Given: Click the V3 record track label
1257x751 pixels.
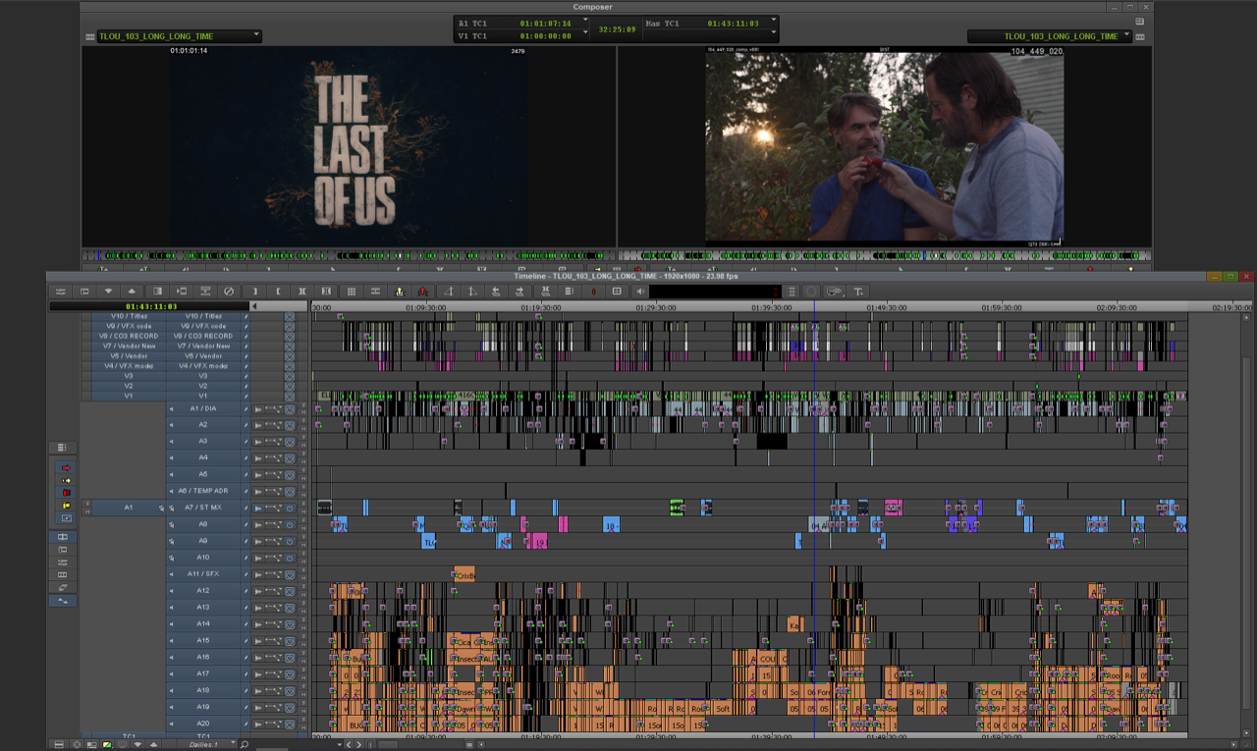Looking at the screenshot, I should [x=203, y=376].
